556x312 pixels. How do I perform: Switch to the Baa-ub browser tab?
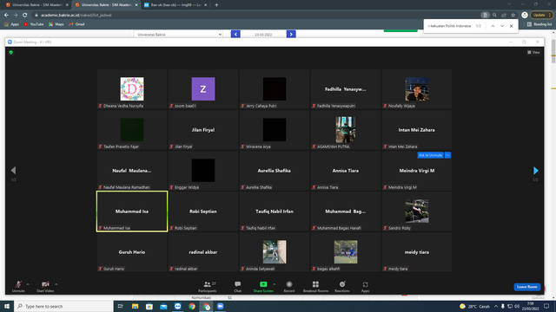click(x=175, y=5)
